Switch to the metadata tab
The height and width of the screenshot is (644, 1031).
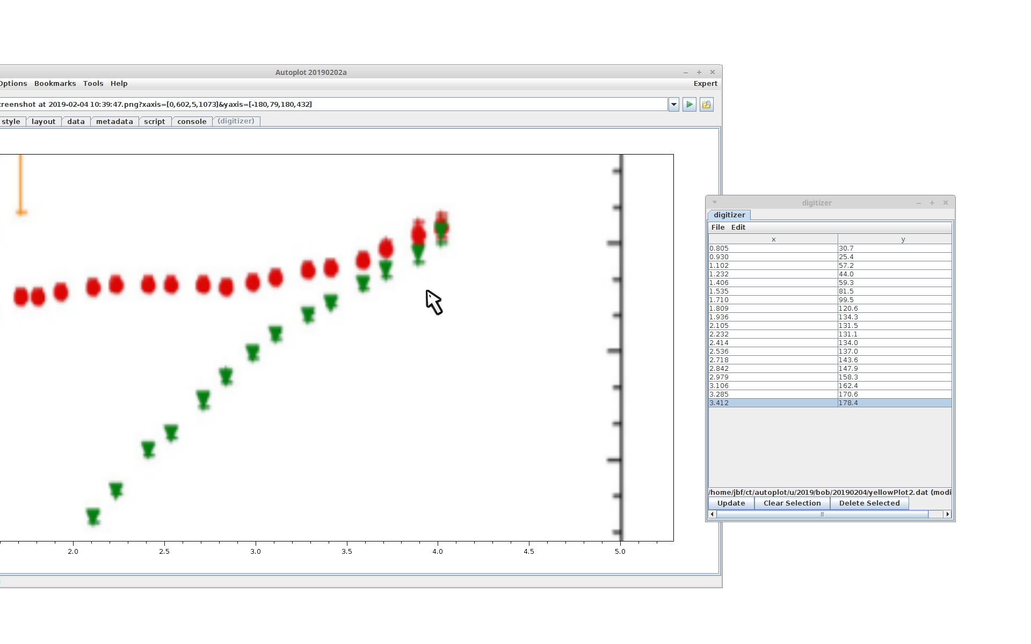coord(114,122)
